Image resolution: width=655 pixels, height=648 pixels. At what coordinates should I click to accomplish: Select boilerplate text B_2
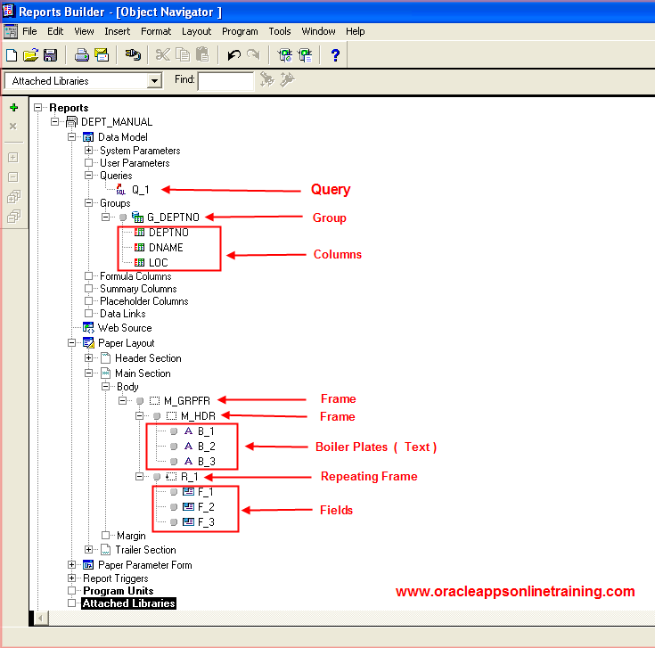(207, 447)
